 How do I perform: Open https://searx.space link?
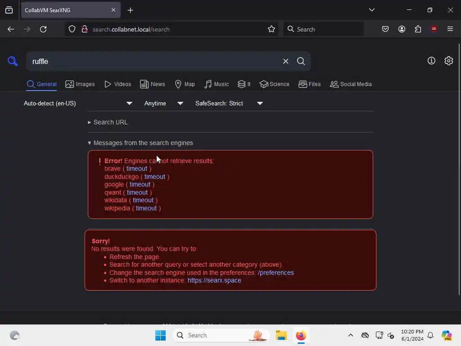point(214,280)
